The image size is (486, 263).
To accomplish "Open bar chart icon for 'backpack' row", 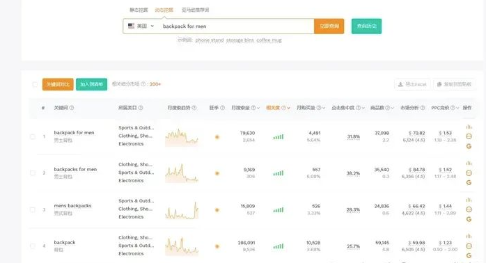I will pyautogui.click(x=469, y=236).
